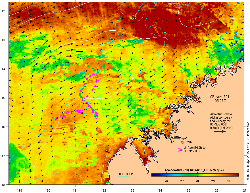Click the magenta Argo circle legend symbol
Screen dimensions: 250x193
(x=182, y=142)
